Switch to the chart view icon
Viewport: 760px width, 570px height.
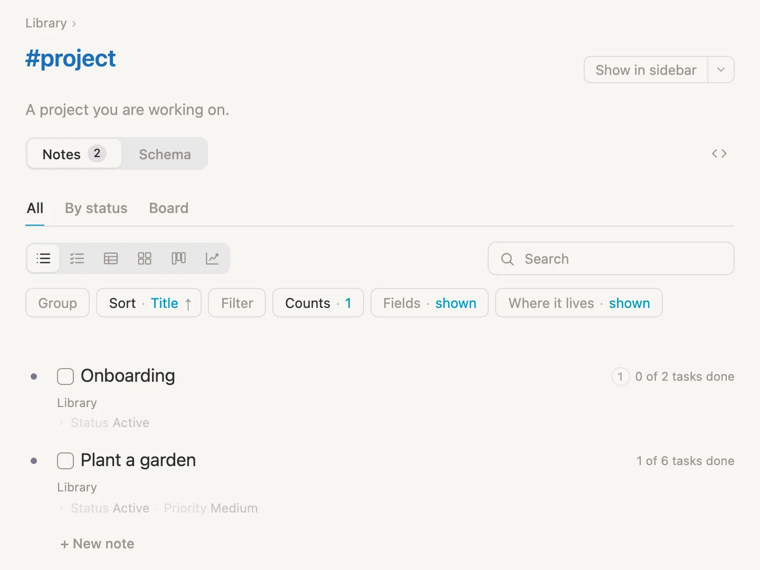pyautogui.click(x=212, y=258)
